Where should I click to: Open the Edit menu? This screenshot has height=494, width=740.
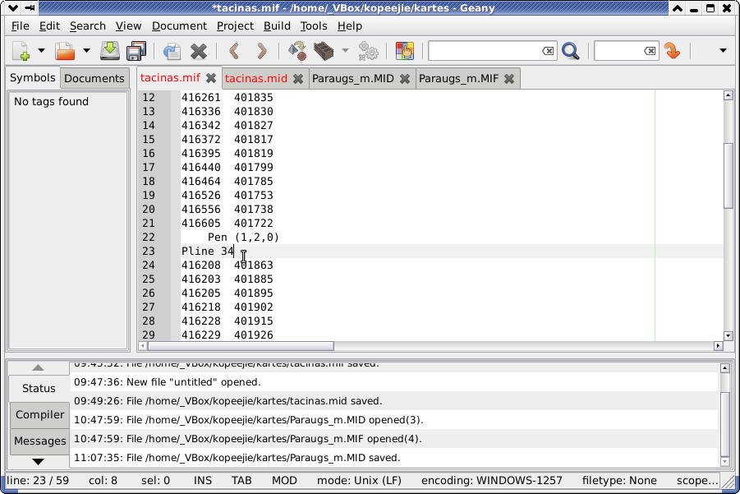(x=49, y=26)
